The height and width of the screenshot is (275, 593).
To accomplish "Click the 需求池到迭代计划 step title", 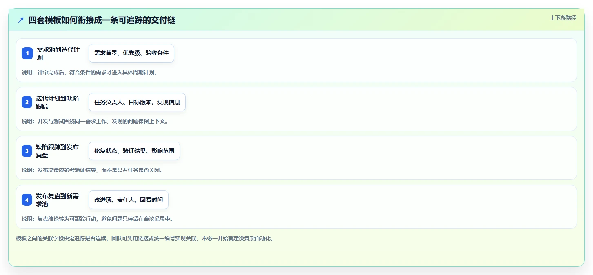I will (x=58, y=53).
